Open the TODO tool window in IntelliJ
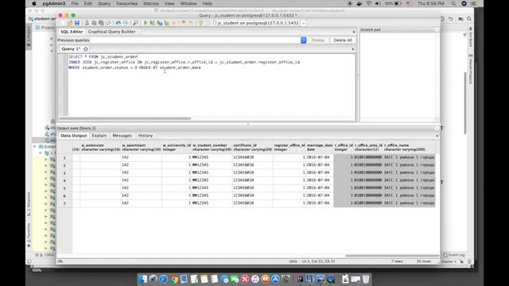The height and width of the screenshot is (286, 509). (x=46, y=255)
